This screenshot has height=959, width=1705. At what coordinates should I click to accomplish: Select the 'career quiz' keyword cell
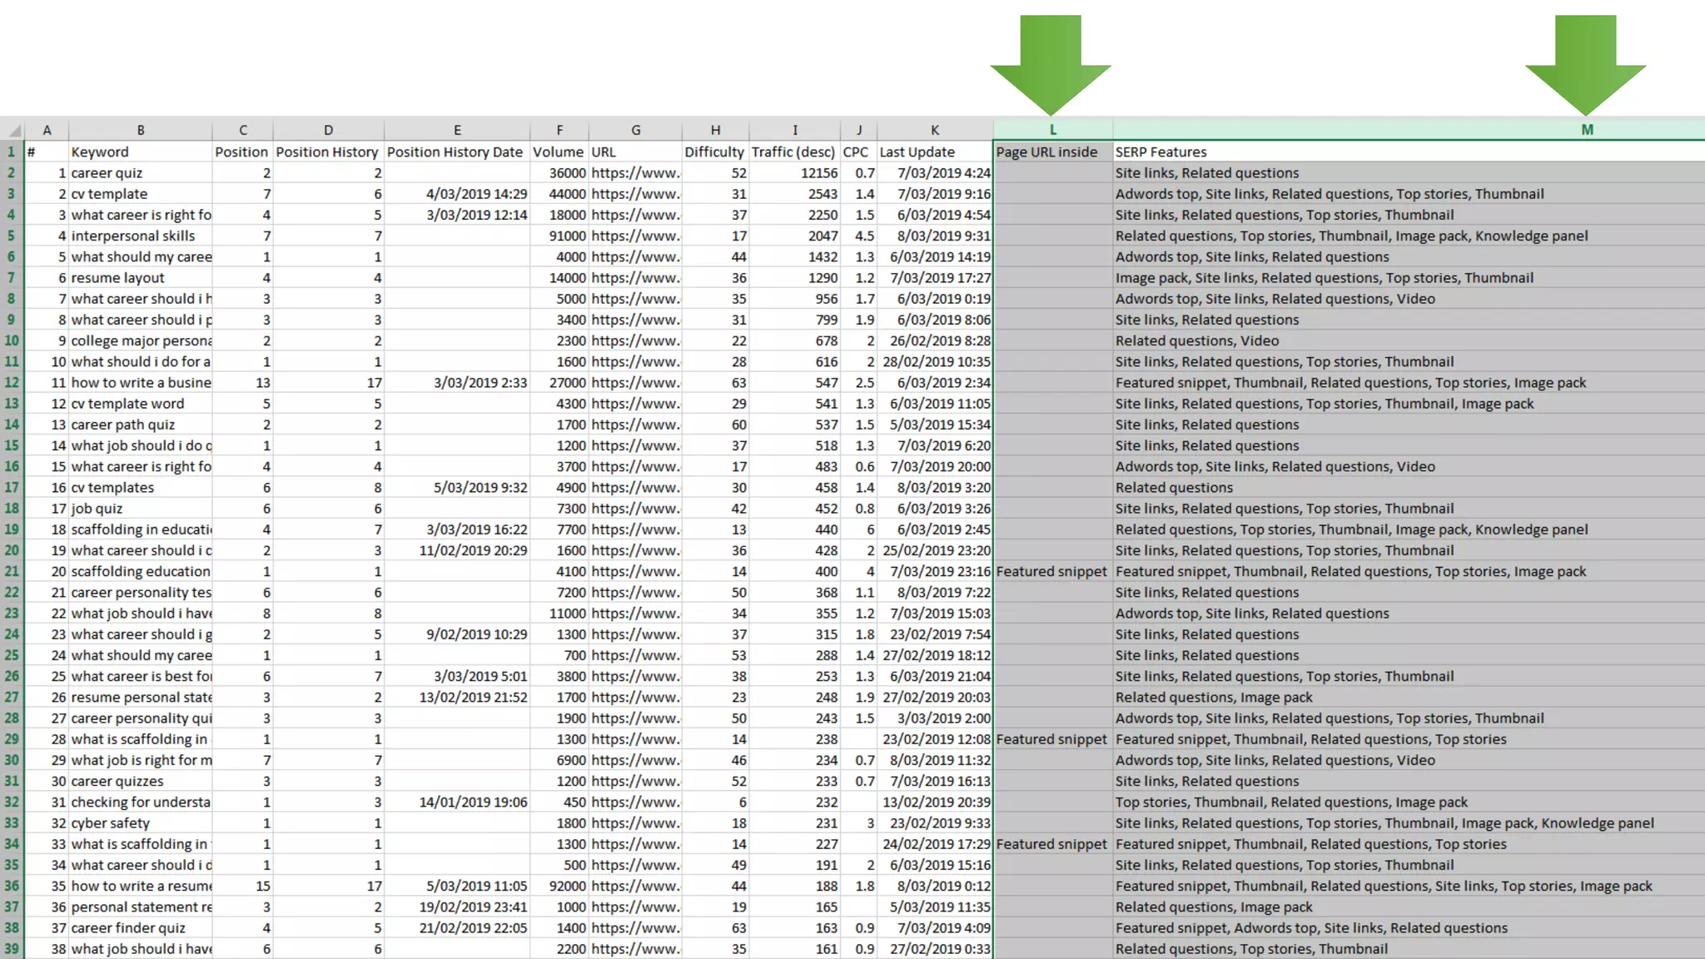(x=107, y=173)
